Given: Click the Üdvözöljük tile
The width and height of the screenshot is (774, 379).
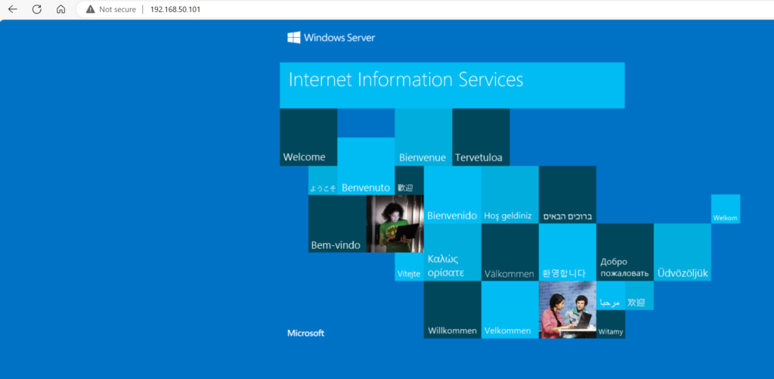Looking at the screenshot, I should (x=683, y=252).
